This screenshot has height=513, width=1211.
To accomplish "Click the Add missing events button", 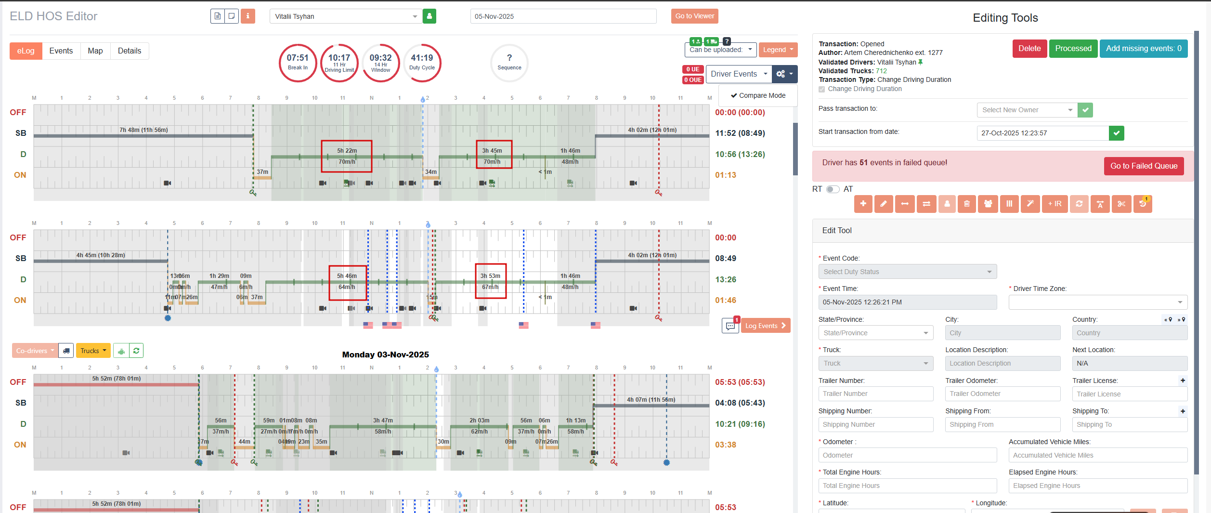I will pos(1144,48).
